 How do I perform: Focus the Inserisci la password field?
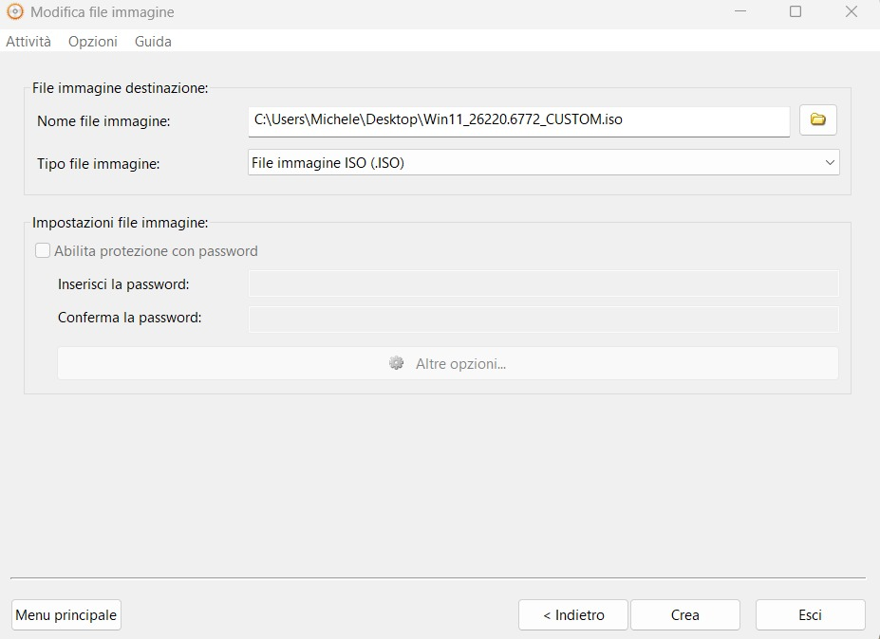point(543,284)
